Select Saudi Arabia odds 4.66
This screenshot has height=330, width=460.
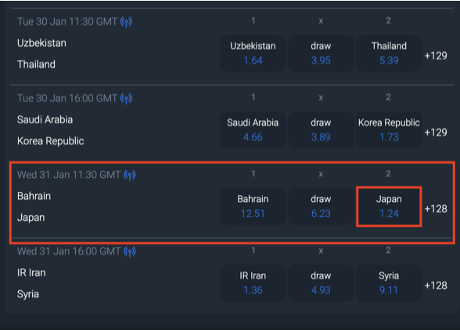[253, 130]
